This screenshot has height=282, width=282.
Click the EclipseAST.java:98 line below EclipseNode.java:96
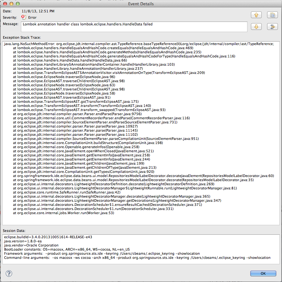pyautogui.click(x=69, y=81)
